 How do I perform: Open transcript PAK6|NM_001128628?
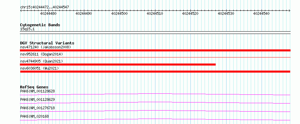[37, 91]
